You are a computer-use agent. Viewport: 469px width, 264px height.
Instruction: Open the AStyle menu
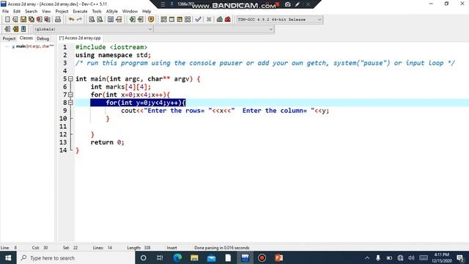click(112, 12)
